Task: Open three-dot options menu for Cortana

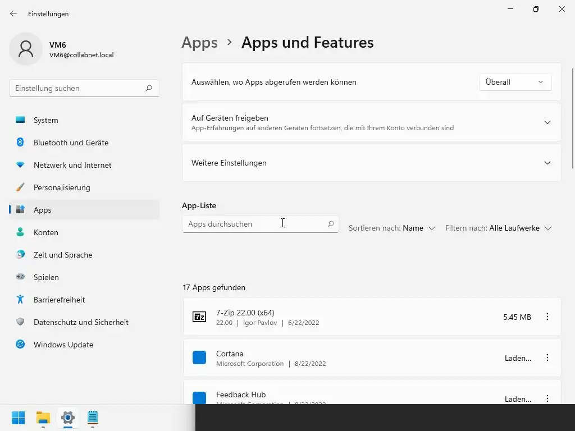Action: [x=547, y=358]
